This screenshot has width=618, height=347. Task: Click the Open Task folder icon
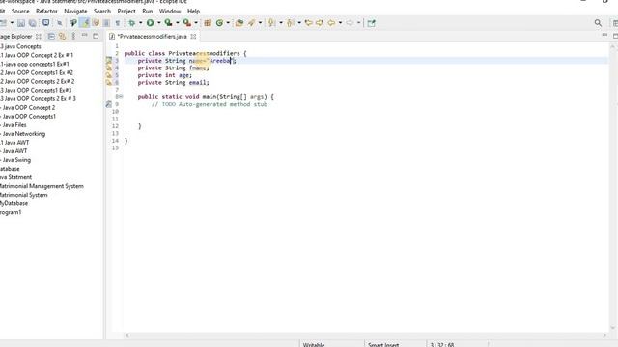tap(239, 23)
